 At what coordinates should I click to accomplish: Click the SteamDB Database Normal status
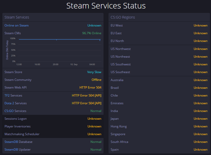pyautogui.click(x=96, y=142)
